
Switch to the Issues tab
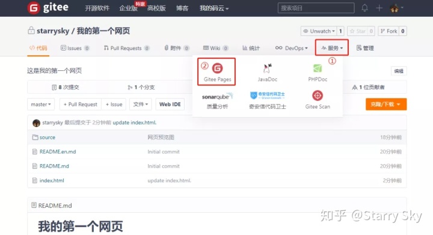75,48
